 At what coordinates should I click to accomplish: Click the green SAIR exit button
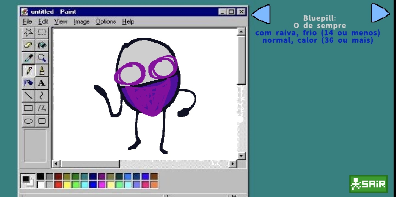(369, 184)
